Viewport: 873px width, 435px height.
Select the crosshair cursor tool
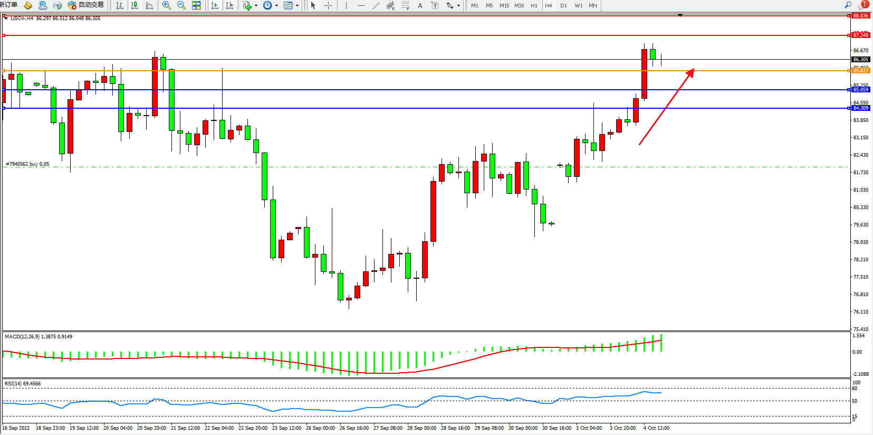click(x=328, y=5)
